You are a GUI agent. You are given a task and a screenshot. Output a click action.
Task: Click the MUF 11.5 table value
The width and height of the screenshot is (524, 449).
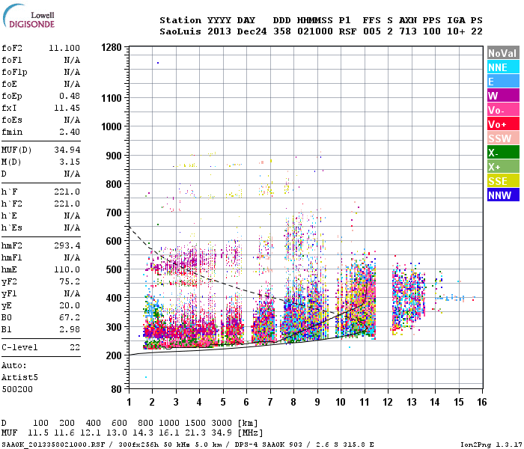(x=38, y=433)
